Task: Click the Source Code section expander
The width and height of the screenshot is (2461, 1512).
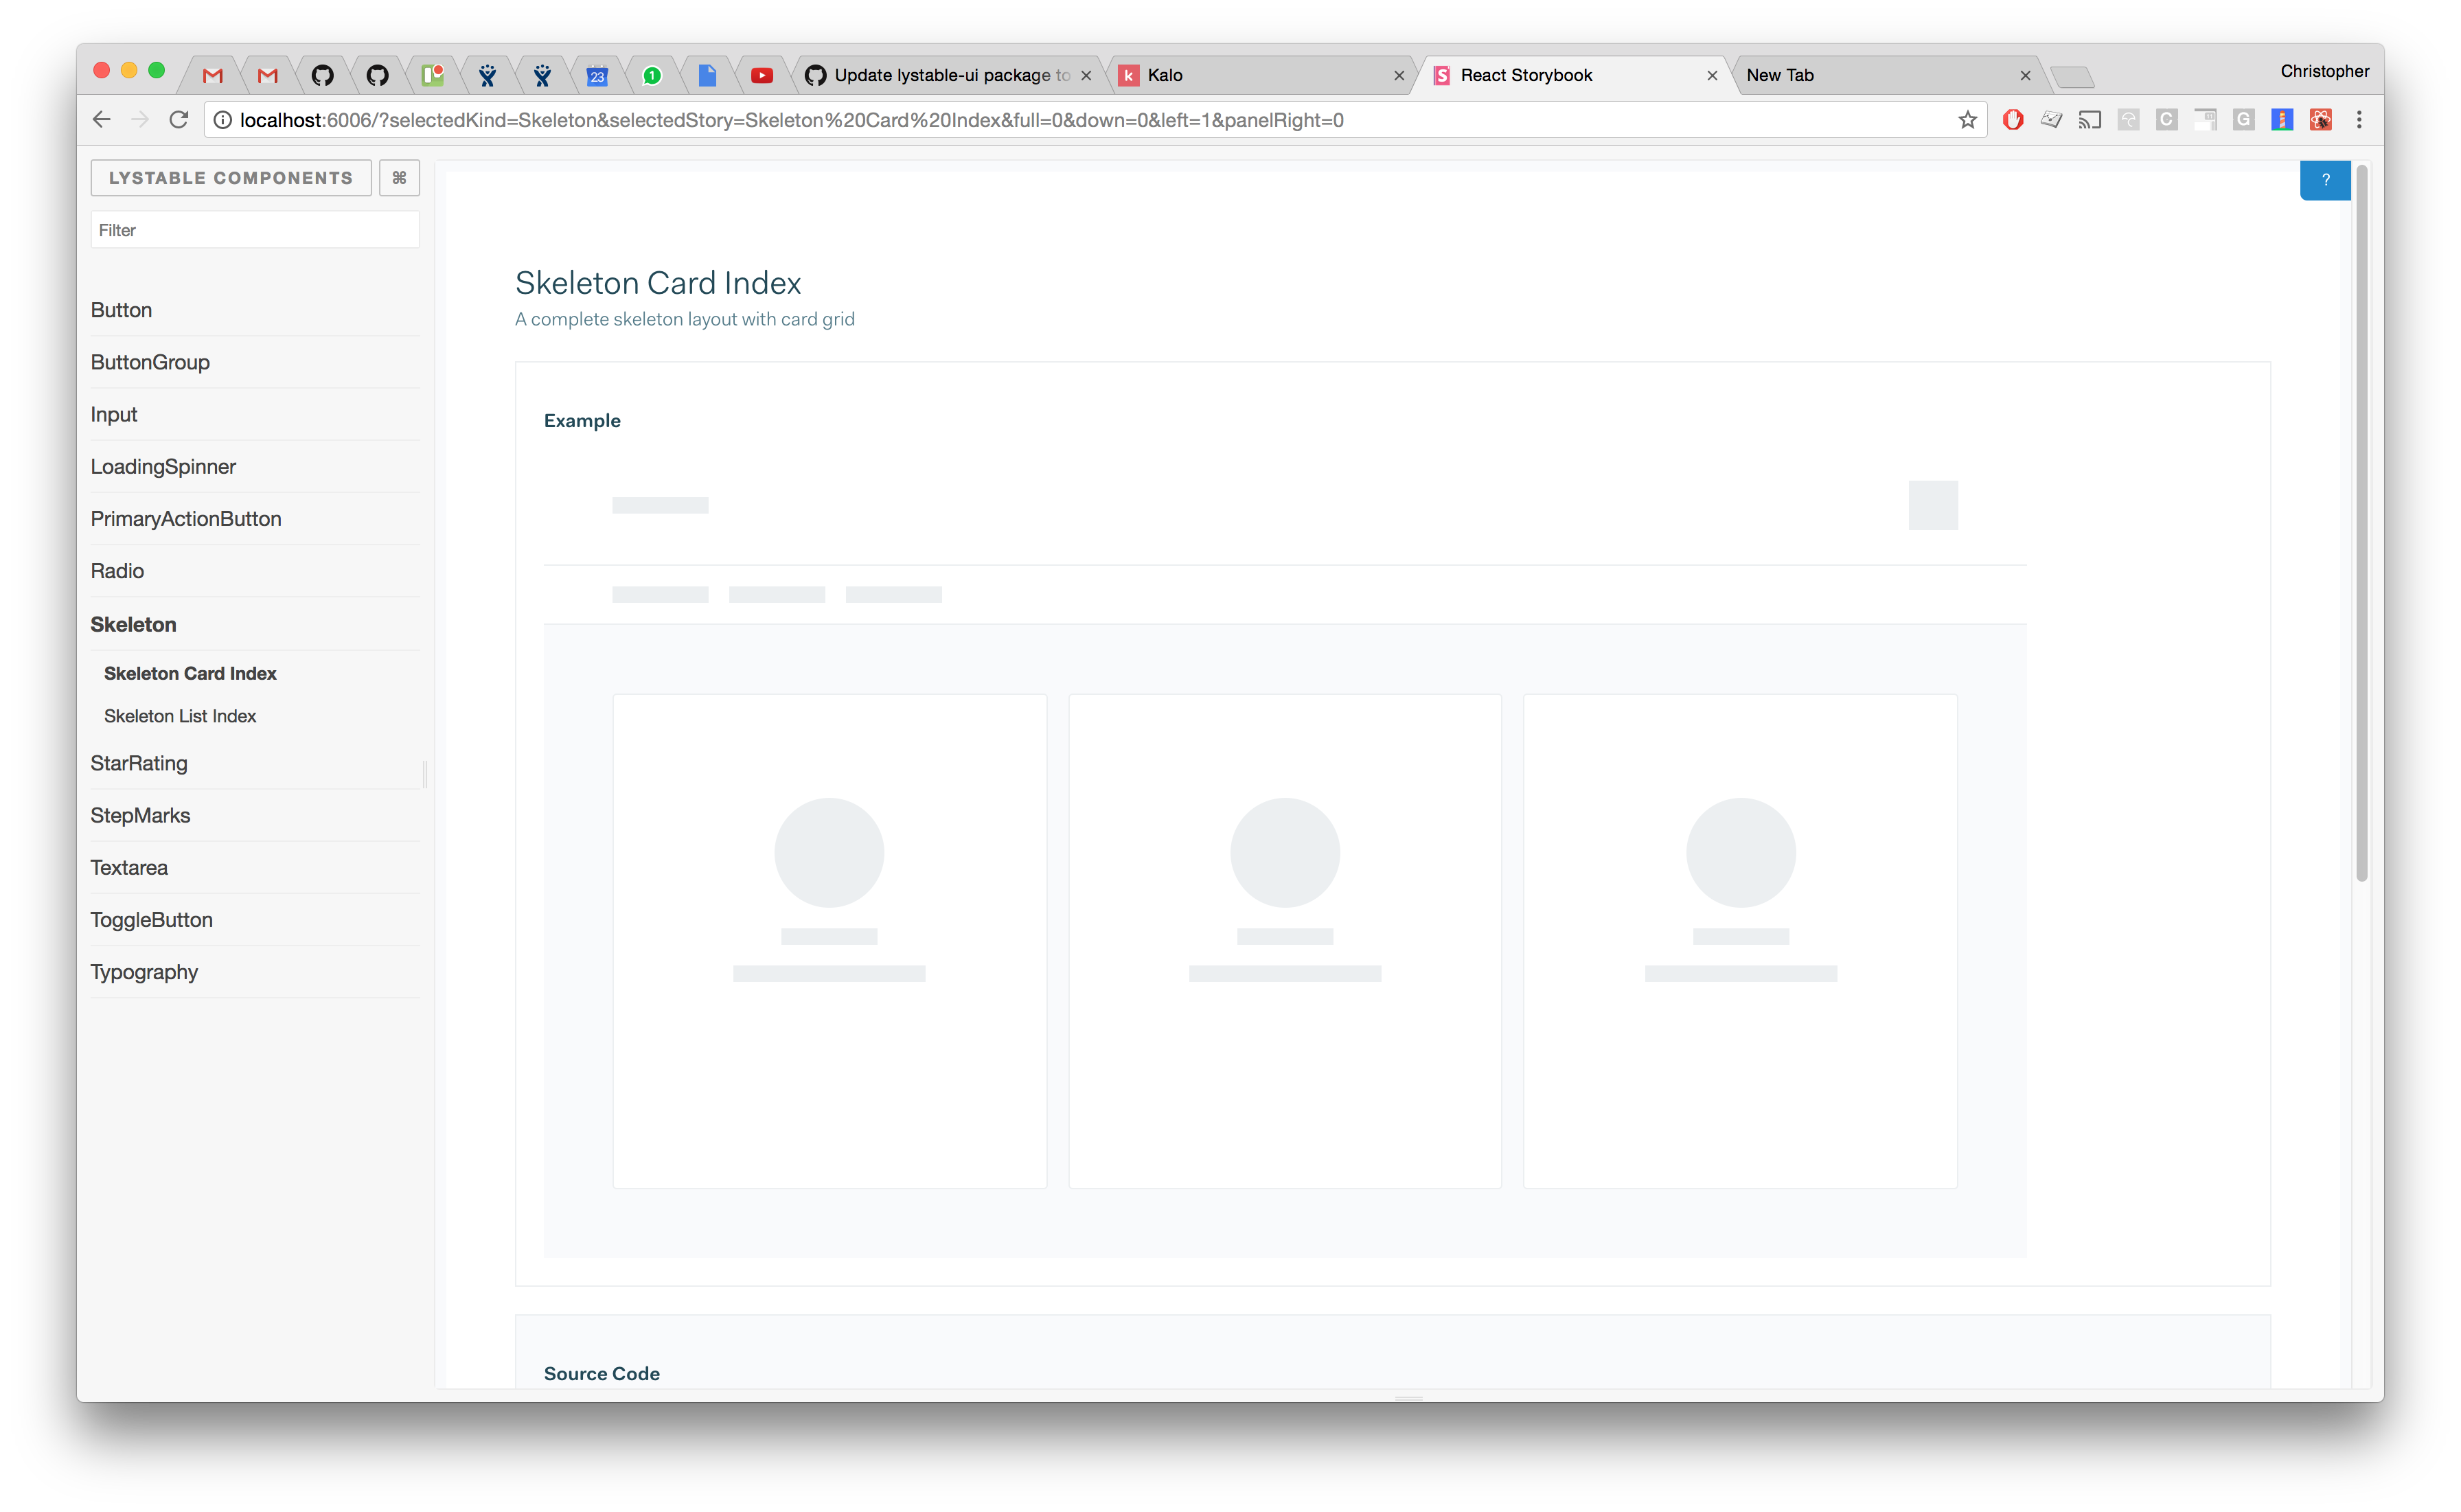Action: click(603, 1373)
